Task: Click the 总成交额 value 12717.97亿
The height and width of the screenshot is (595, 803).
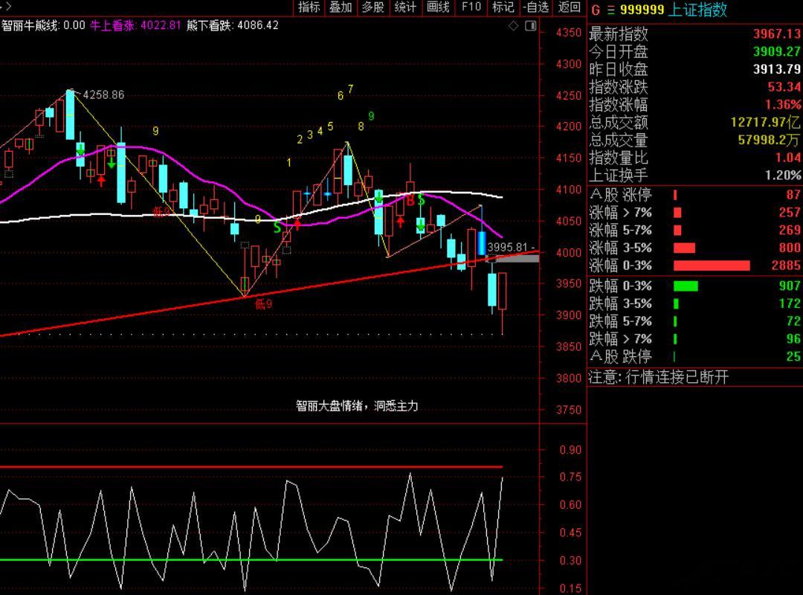Action: click(765, 122)
